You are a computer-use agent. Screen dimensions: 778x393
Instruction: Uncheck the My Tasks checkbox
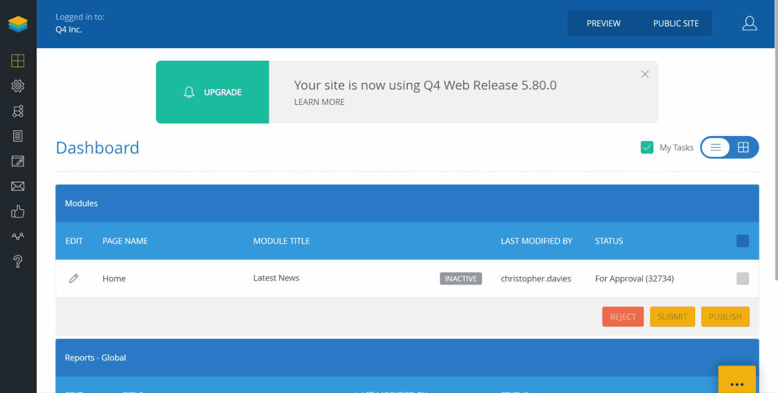[x=647, y=148]
